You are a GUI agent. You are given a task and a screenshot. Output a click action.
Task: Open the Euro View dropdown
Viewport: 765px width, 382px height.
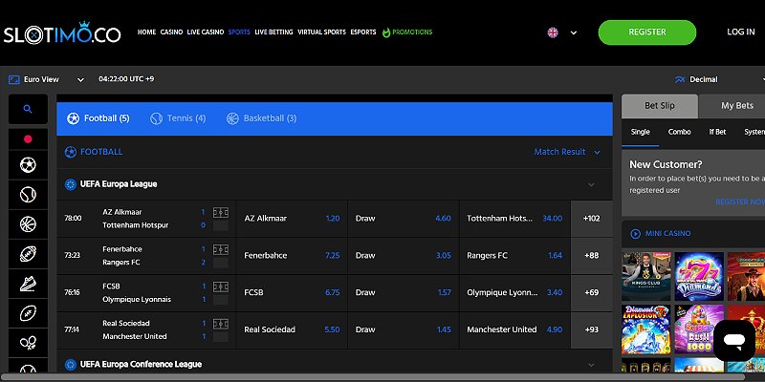[x=46, y=79]
